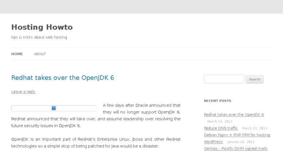Click the RECENT POSTS widget heading

coord(217,101)
